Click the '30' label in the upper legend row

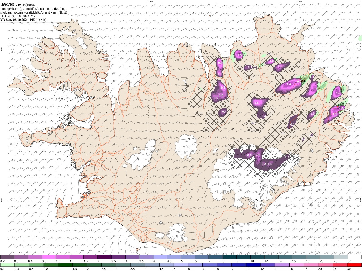(349, 261)
